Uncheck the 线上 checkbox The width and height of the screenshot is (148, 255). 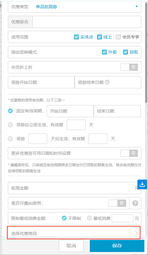(x=99, y=37)
